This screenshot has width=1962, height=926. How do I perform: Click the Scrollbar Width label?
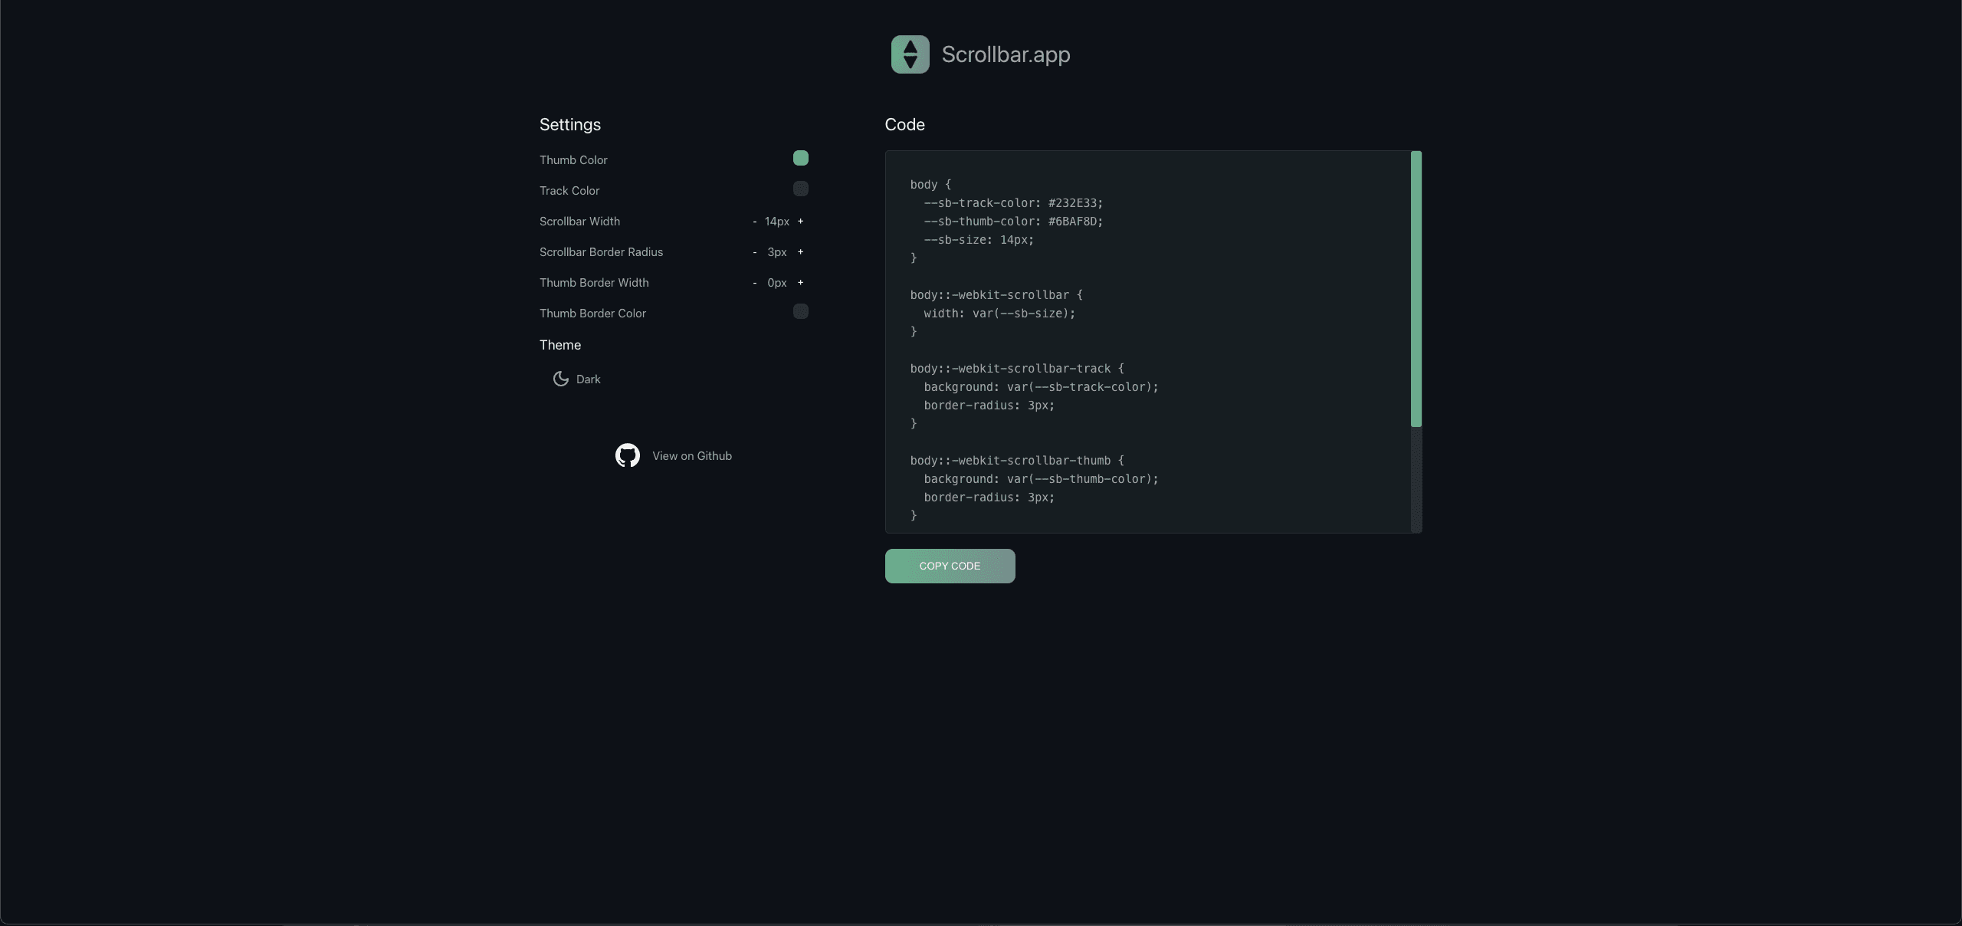point(579,222)
